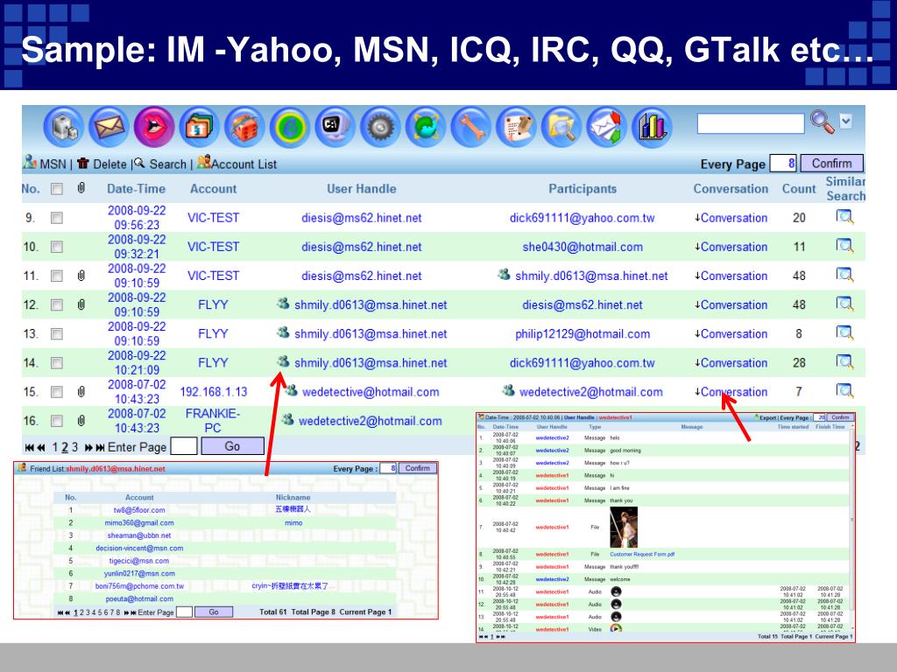Open similar search icon for row 9
Image resolution: width=897 pixels, height=672 pixels.
[x=844, y=217]
